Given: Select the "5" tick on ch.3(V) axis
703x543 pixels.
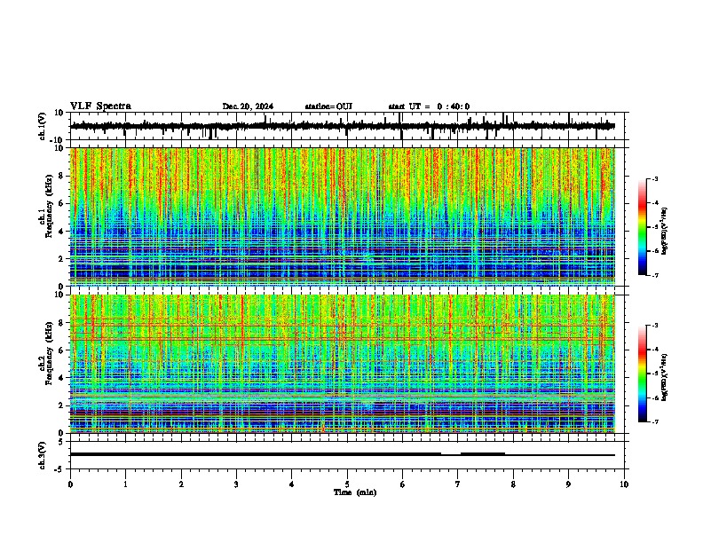Looking at the screenshot, I should (61, 441).
